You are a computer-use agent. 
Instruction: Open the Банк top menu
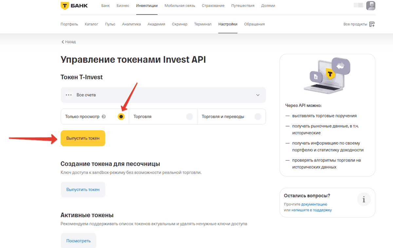[x=105, y=6]
